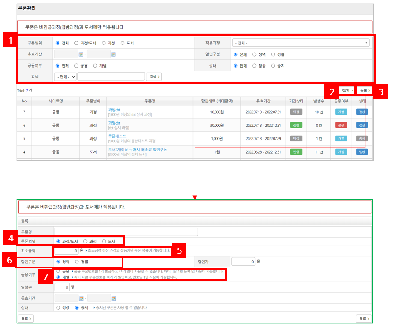Click the grey 중지 status badge in row 5
396x335 pixels.
tap(362, 138)
